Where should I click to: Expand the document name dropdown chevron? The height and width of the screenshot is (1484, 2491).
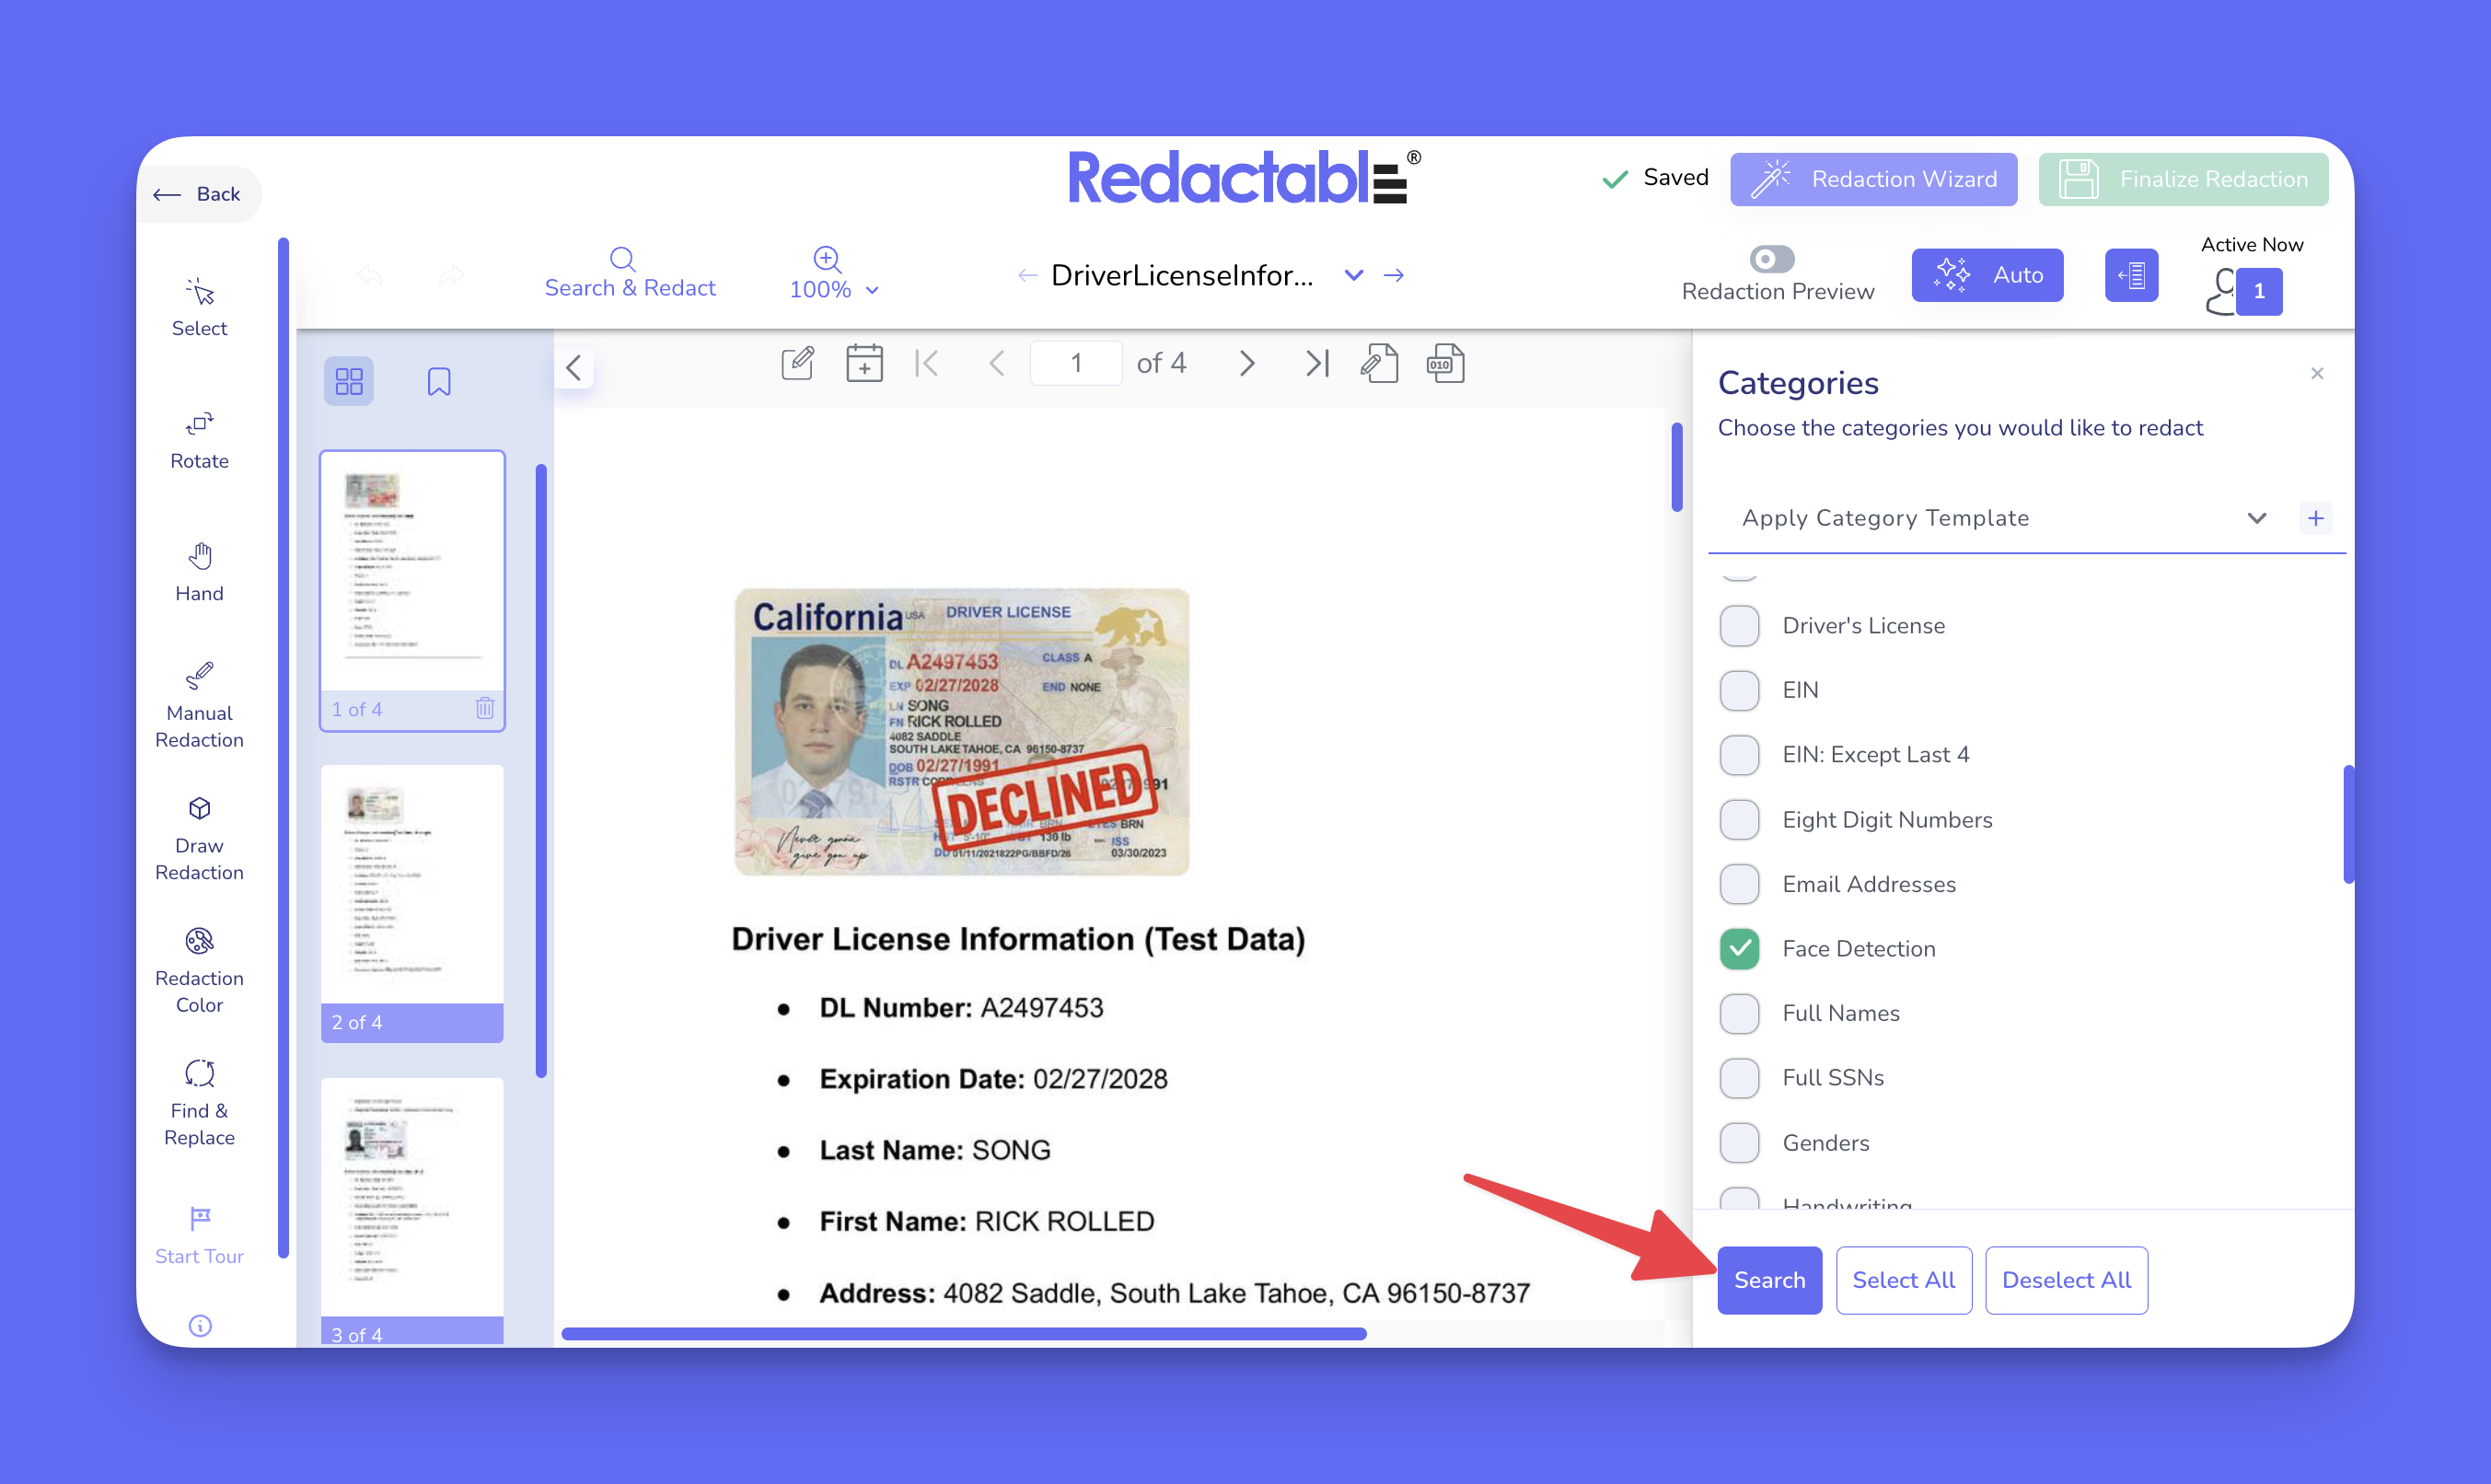1353,275
